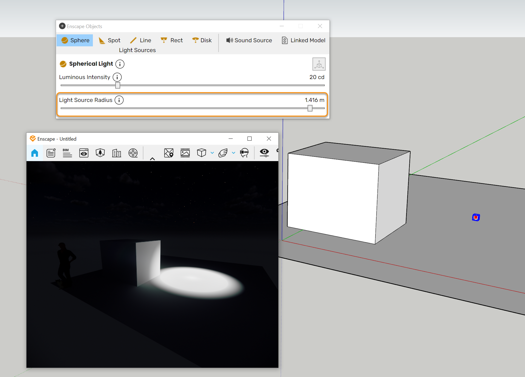Click the Luminous Intensity slider handle
The width and height of the screenshot is (525, 377).
click(x=118, y=85)
